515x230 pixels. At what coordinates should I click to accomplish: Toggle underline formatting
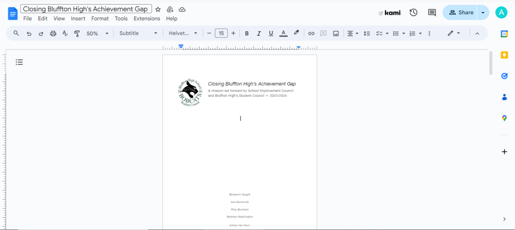click(x=271, y=33)
